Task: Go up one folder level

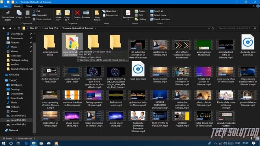Action: [x=19, y=28]
